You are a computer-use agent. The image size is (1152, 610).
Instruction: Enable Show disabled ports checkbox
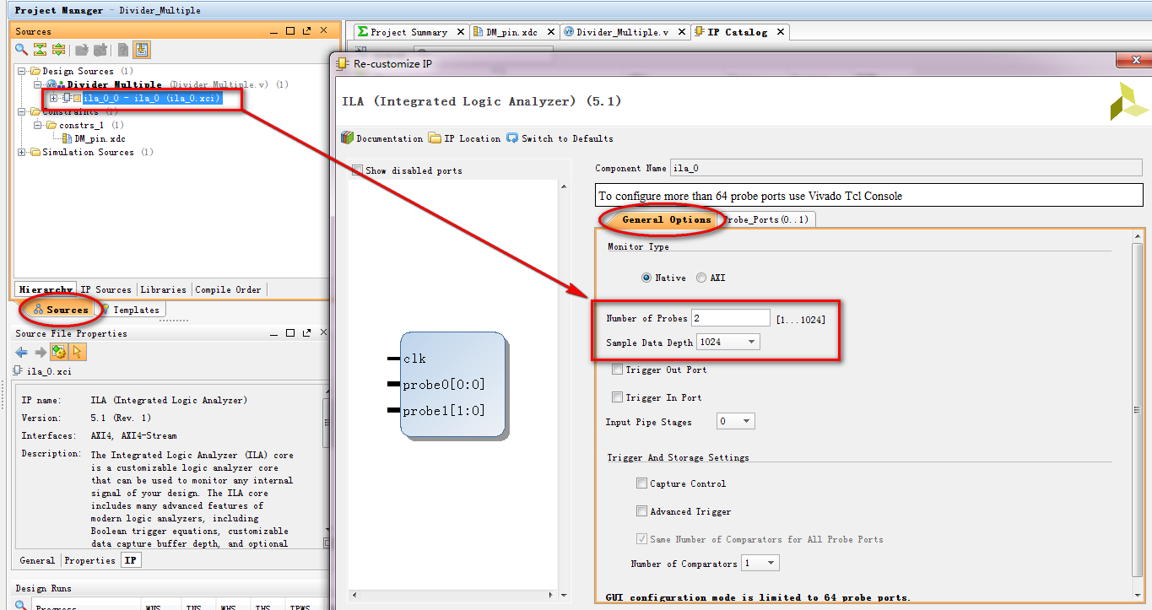[x=358, y=170]
